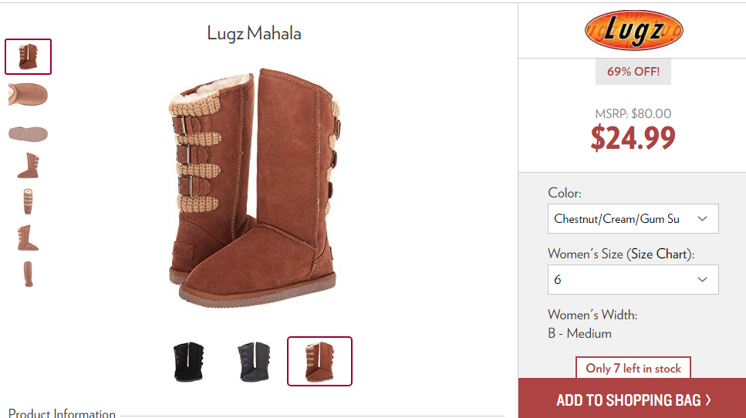View the top-down boot thumbnail
This screenshot has height=418, width=746.
[x=28, y=94]
